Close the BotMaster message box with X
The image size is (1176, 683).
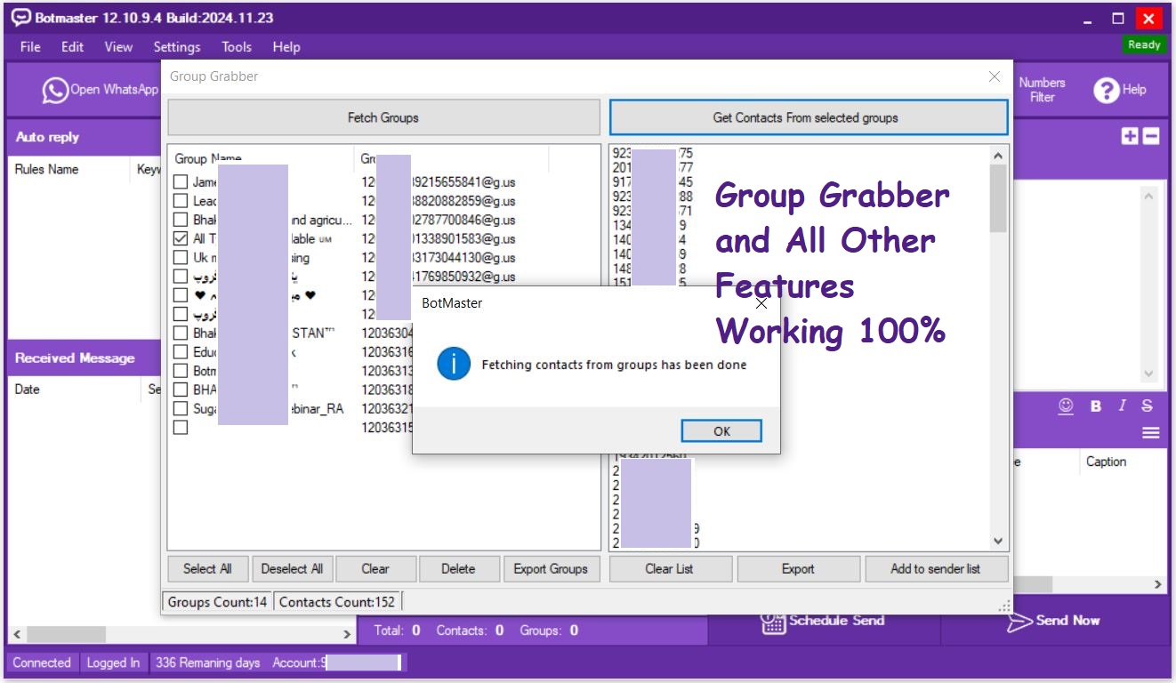[761, 303]
